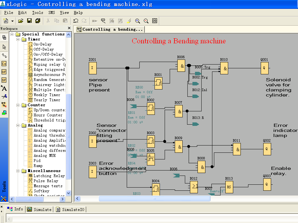Open the SMS menu
Image resolution: width=298 pixels, height=223 pixels.
[x=52, y=13]
